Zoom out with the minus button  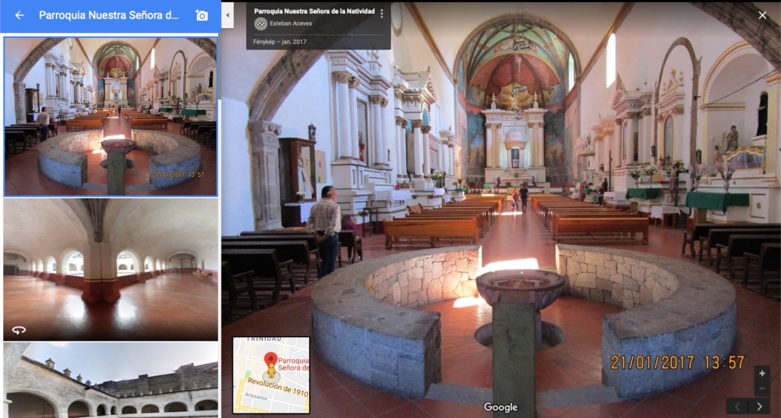pyautogui.click(x=761, y=389)
